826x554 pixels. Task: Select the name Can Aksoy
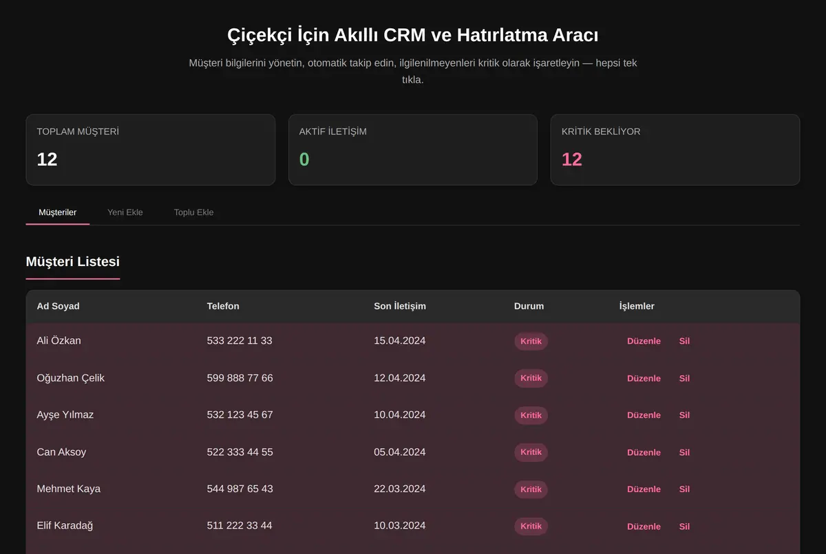[x=61, y=452]
